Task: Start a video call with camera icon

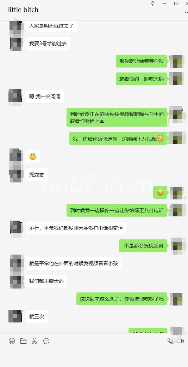Action: point(181,341)
